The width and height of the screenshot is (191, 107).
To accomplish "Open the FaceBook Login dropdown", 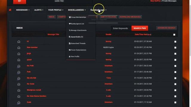I will 98,10.
